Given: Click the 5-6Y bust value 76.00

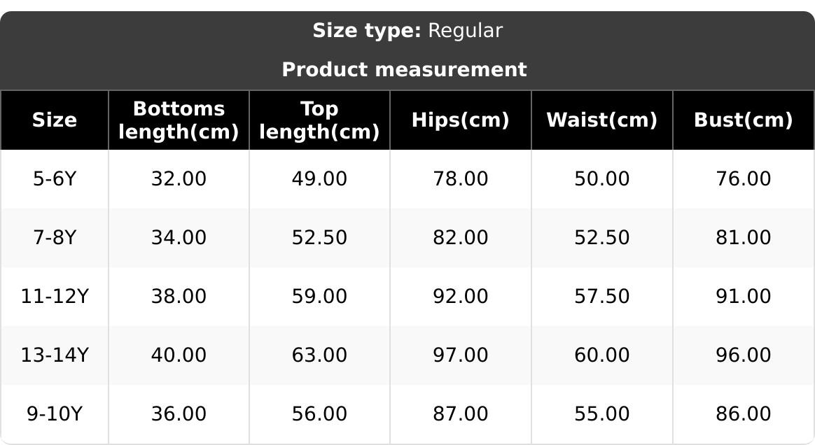Looking at the screenshot, I should tap(743, 179).
